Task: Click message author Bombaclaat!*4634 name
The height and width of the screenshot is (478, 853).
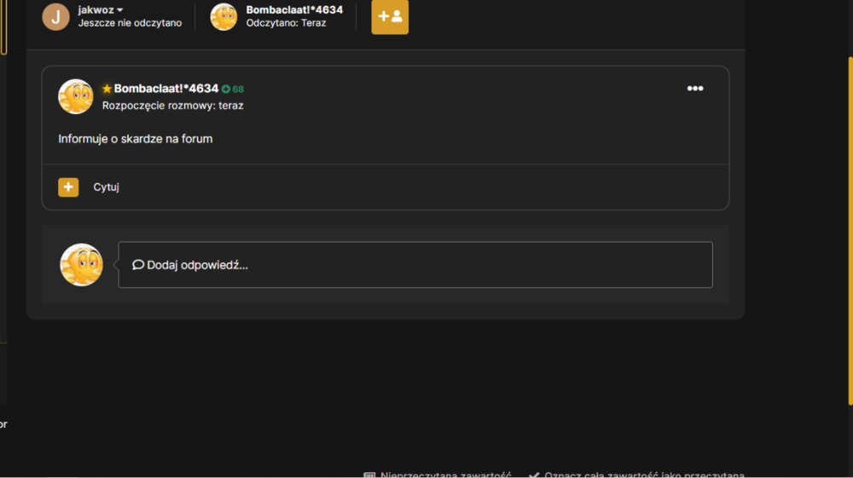Action: (166, 89)
